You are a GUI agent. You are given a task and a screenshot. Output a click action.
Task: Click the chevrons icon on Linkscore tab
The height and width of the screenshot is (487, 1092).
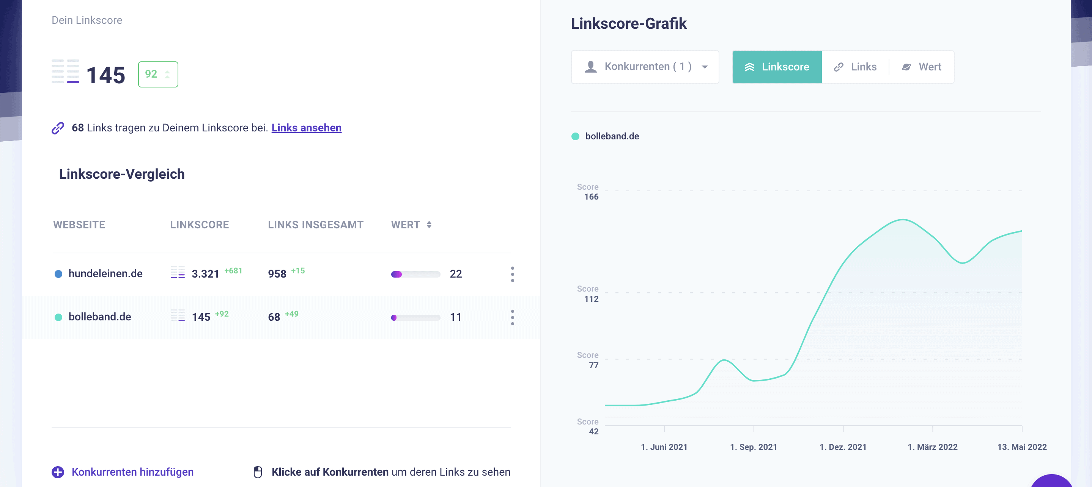(749, 67)
